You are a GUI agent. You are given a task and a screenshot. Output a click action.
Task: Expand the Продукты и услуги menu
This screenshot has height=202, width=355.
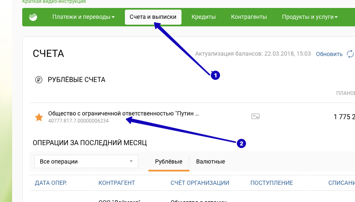[310, 17]
